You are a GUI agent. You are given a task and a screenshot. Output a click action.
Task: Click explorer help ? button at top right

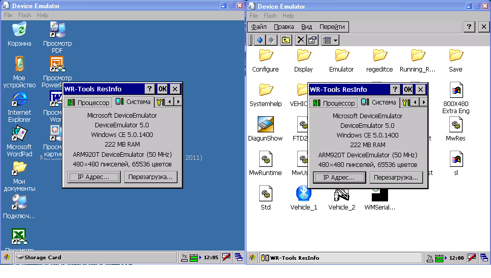click(x=469, y=27)
